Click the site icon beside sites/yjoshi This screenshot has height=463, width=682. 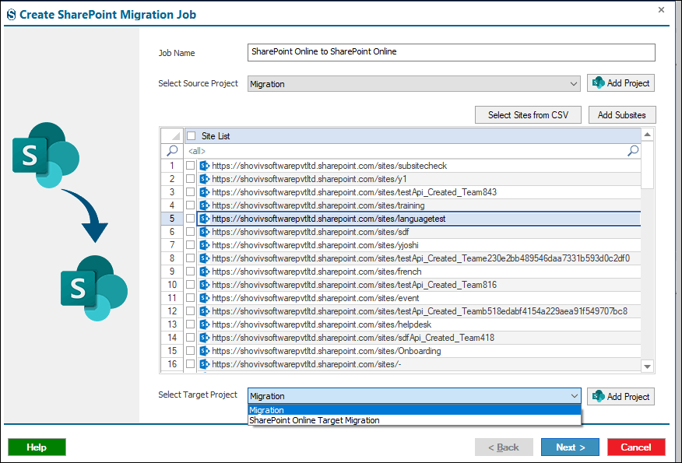[205, 245]
